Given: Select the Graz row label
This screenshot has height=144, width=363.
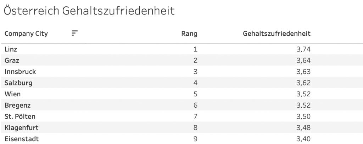Looking at the screenshot, I should click(12, 60).
